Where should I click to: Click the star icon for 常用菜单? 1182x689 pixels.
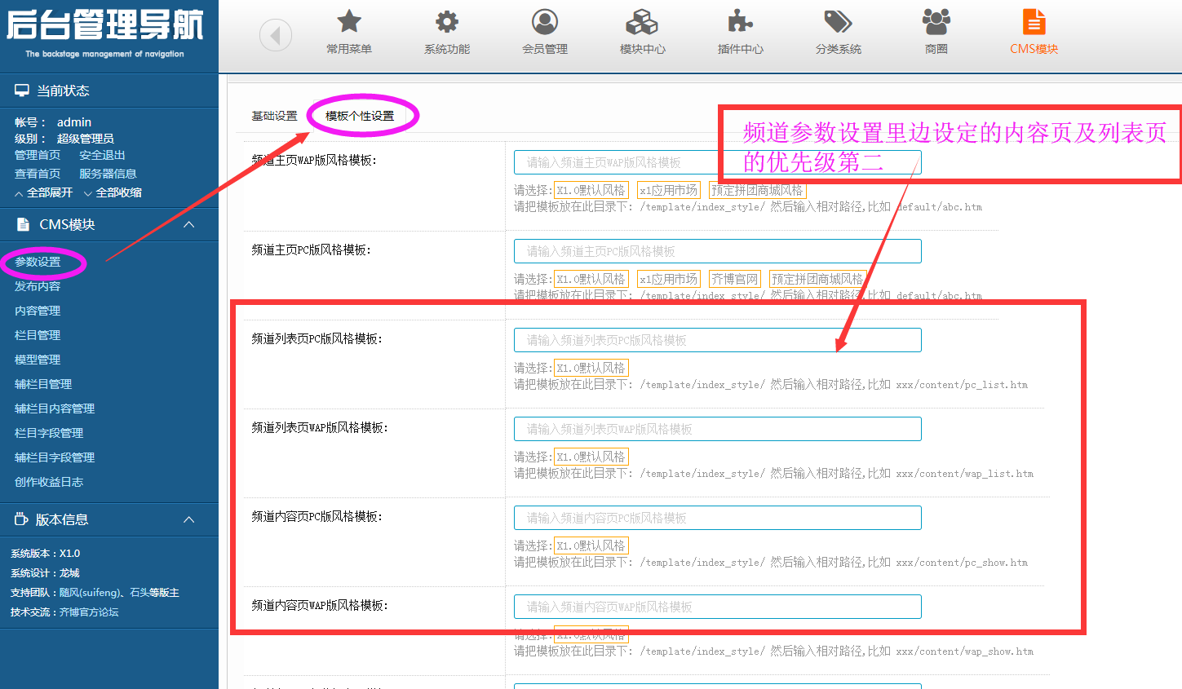tap(349, 22)
